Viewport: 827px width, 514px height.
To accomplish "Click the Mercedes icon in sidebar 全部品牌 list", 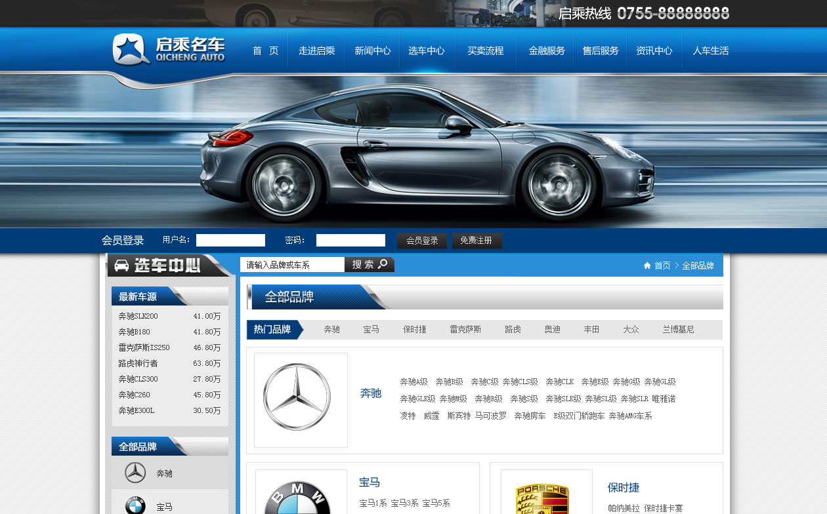I will coord(135,473).
